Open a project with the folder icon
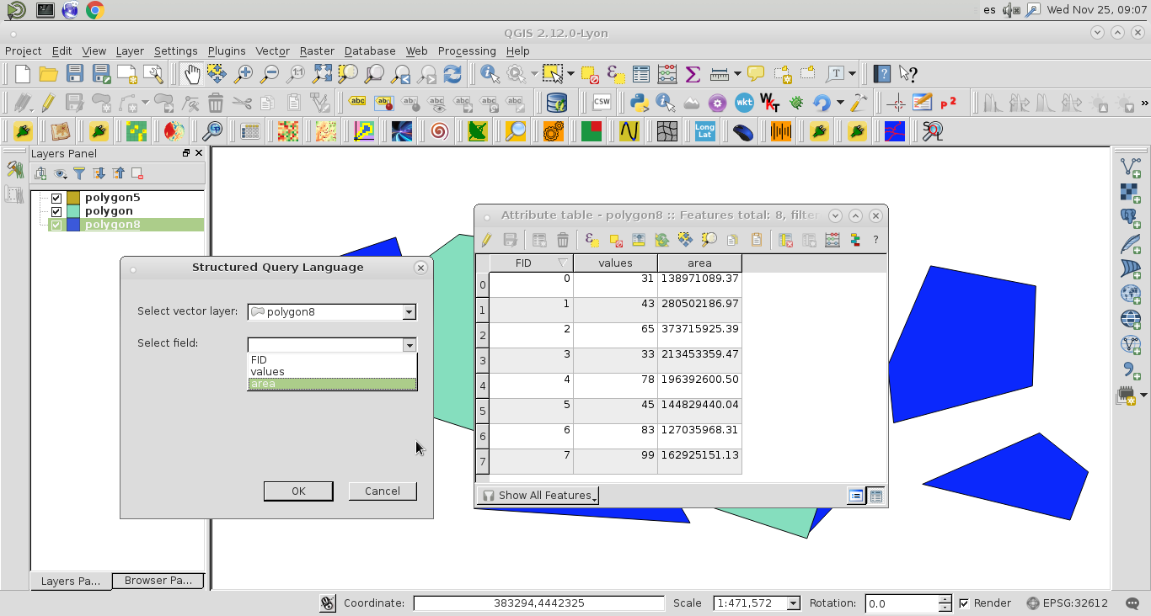 48,74
